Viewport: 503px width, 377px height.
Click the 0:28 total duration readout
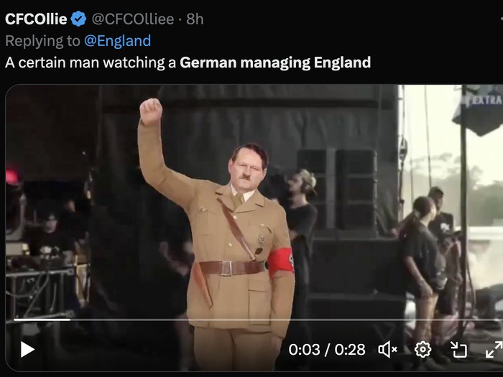(x=350, y=350)
